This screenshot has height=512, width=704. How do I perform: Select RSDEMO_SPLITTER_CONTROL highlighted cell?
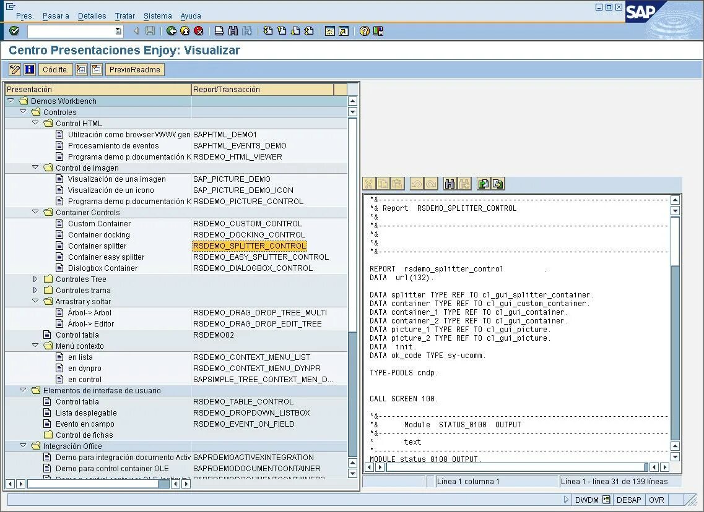pyautogui.click(x=250, y=245)
